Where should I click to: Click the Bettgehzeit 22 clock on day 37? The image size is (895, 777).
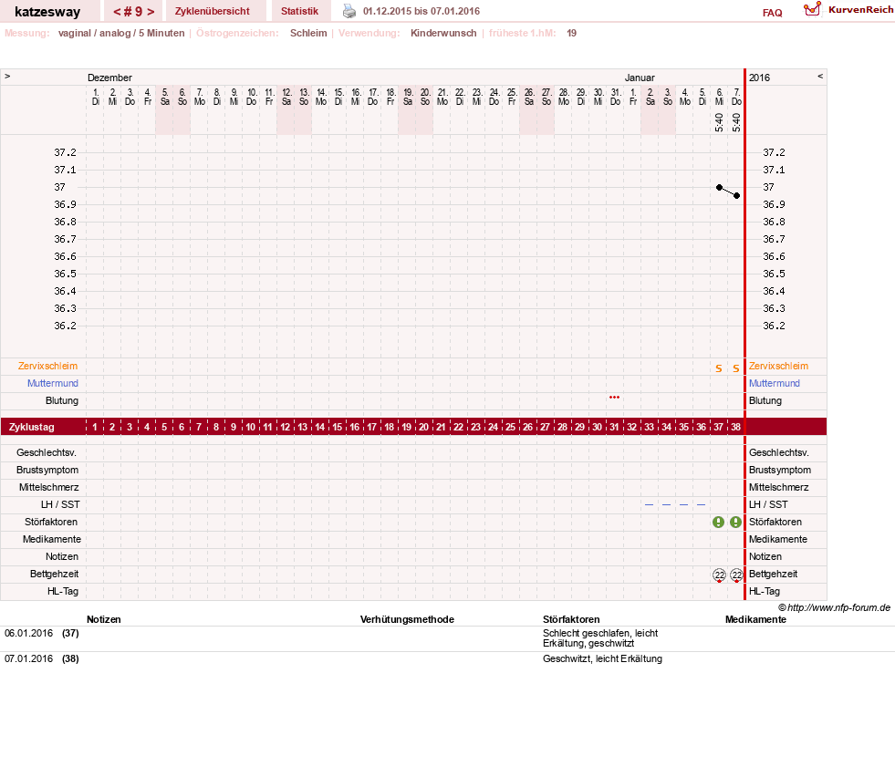pos(719,575)
